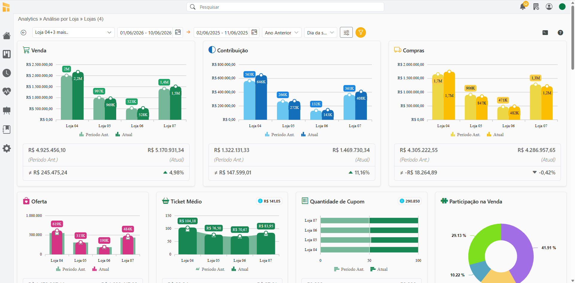Click the Oferta bag icon

click(x=26, y=201)
